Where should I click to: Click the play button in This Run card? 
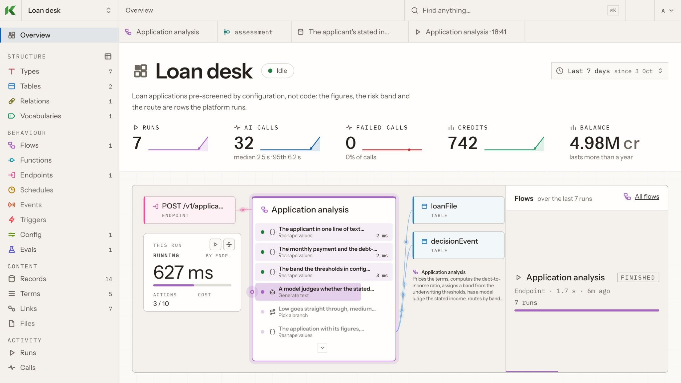click(x=215, y=244)
